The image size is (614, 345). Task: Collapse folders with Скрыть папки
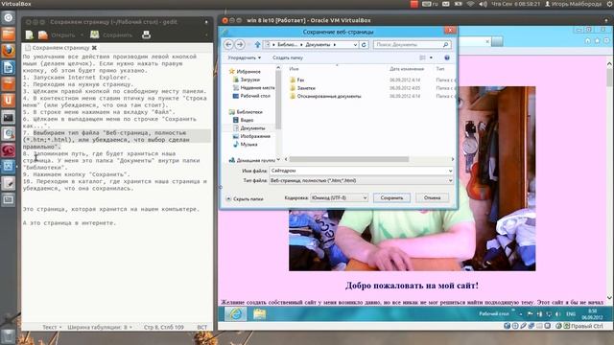coord(245,198)
